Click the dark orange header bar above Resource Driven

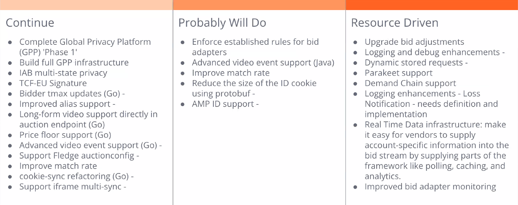(432, 5)
